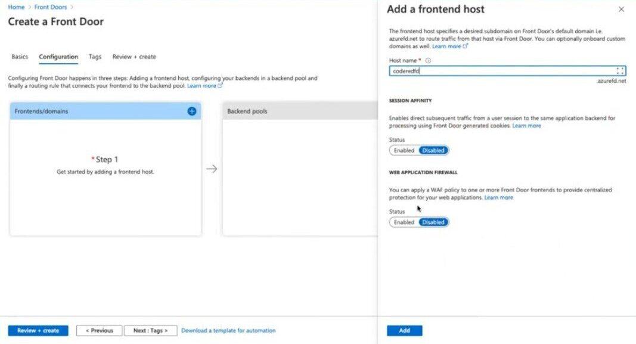The height and width of the screenshot is (344, 636).
Task: Click the plus icon on Frontends/domains
Action: (x=192, y=111)
